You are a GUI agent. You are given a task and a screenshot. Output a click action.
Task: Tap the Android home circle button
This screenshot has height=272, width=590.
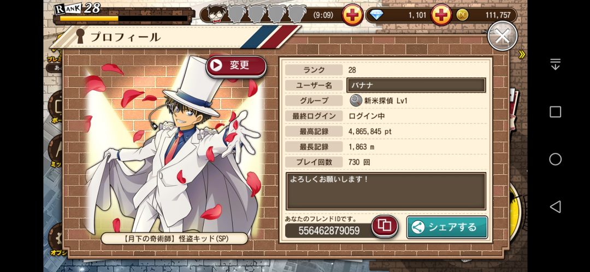556,159
